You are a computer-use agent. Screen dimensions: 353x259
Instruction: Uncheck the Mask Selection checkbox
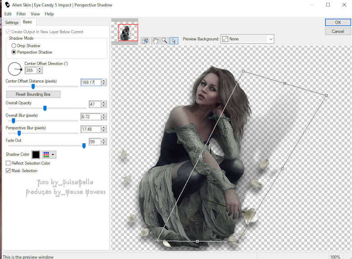tap(8, 171)
